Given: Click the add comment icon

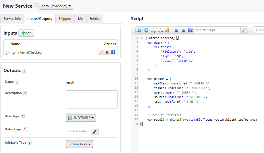Looking at the screenshot, I should coord(153,30).
